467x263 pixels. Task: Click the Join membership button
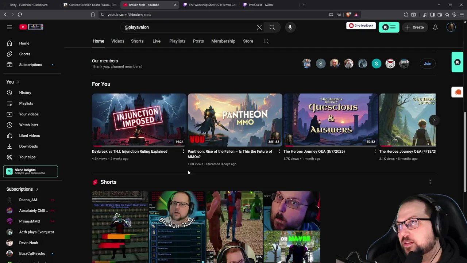click(427, 64)
